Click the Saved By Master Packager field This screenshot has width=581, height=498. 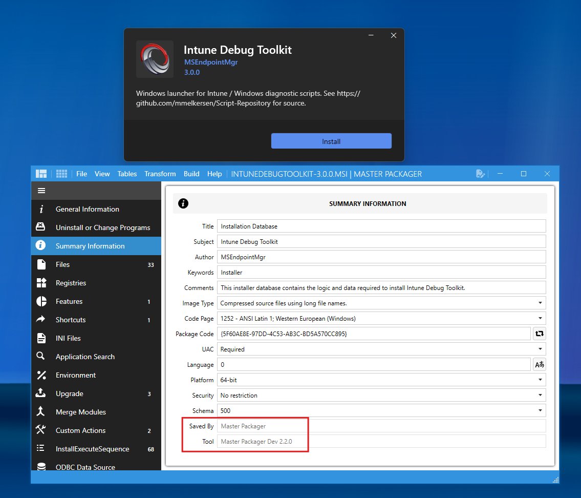tap(381, 426)
